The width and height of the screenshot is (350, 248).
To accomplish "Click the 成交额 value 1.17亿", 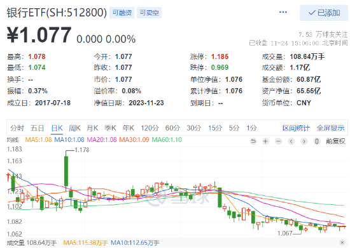I will (300, 67).
